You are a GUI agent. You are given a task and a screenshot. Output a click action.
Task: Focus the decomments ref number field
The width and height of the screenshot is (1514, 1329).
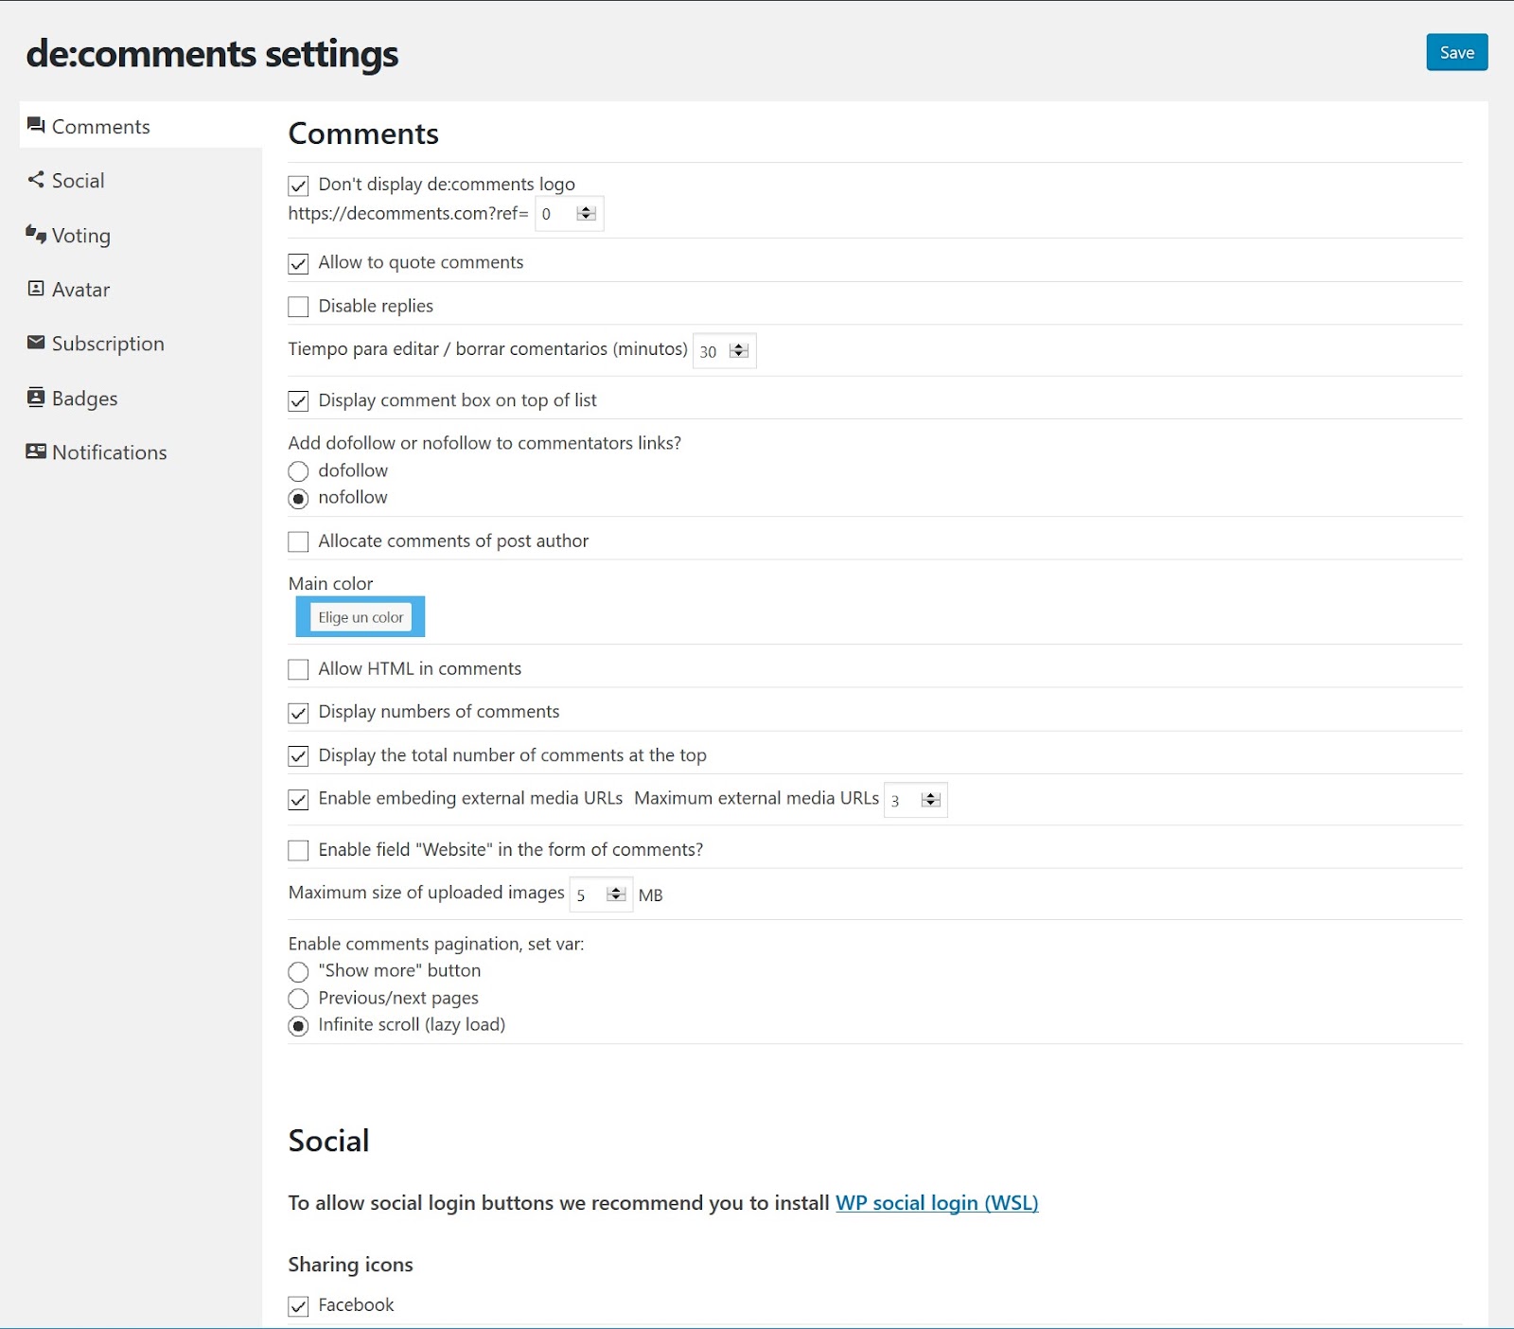click(569, 214)
